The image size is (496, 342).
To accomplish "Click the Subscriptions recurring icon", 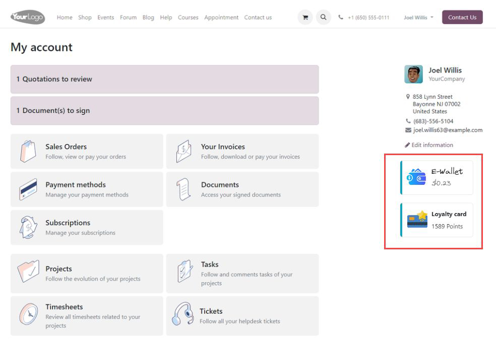I will [x=28, y=227].
